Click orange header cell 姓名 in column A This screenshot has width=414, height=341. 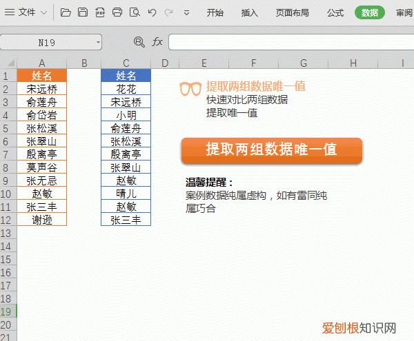41,76
